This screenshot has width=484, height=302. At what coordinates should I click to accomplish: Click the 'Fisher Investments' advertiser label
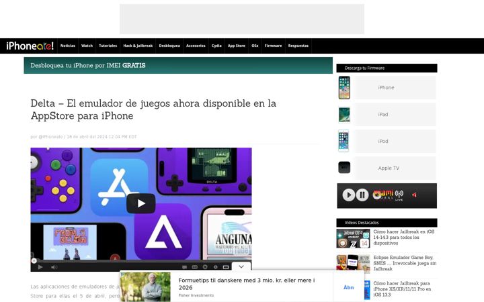[x=196, y=295]
